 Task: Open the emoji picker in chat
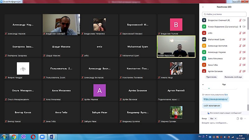[x=241, y=119]
